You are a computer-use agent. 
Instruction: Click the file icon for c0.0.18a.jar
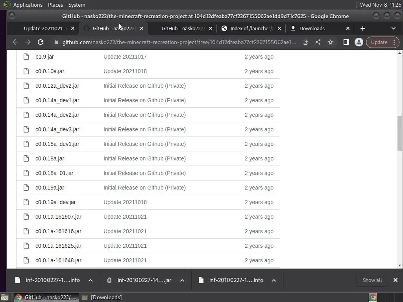click(26, 158)
